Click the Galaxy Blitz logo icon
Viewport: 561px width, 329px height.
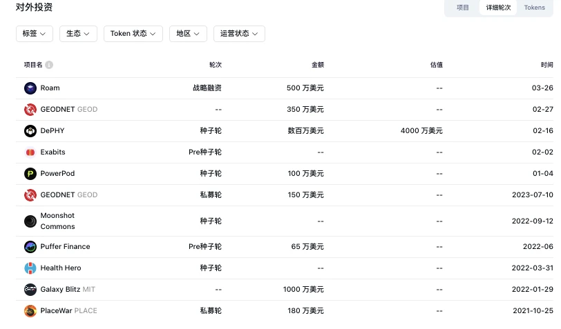click(30, 290)
